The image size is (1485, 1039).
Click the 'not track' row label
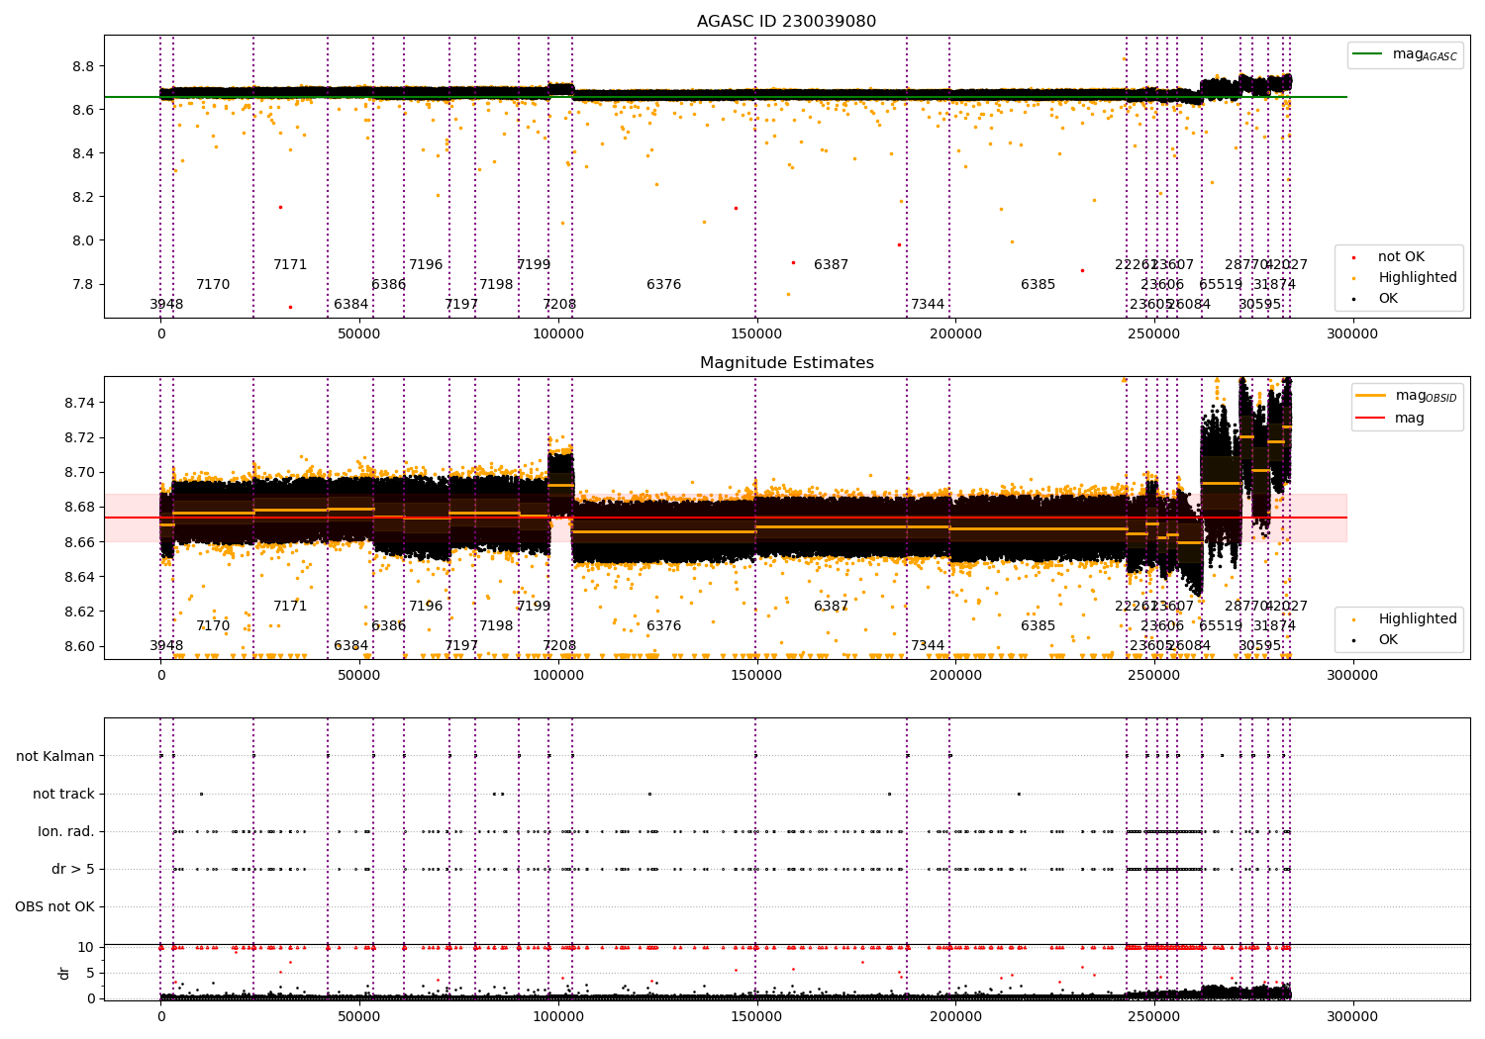pos(63,794)
